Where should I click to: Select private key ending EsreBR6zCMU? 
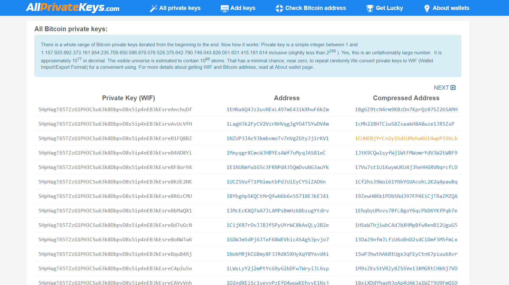pos(115,196)
